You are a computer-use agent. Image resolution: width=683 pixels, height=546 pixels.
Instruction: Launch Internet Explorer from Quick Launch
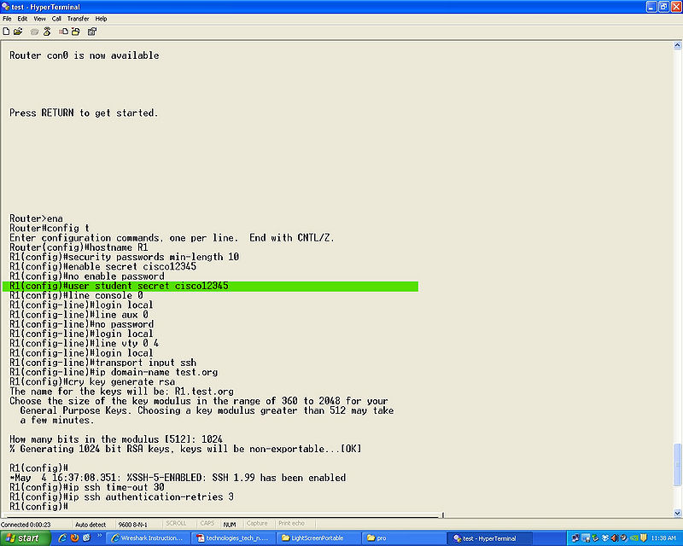tap(62, 538)
